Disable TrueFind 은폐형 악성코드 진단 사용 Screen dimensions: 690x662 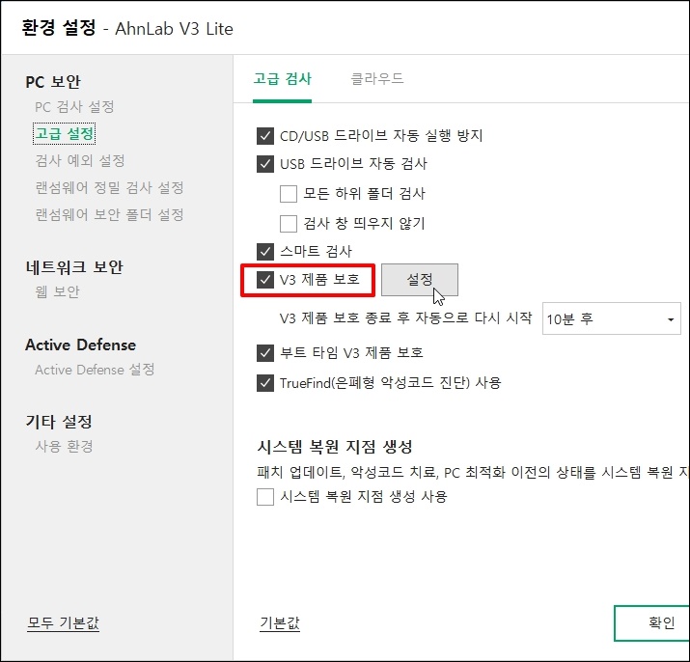pyautogui.click(x=265, y=383)
